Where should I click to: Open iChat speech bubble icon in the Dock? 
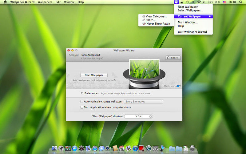(101, 148)
